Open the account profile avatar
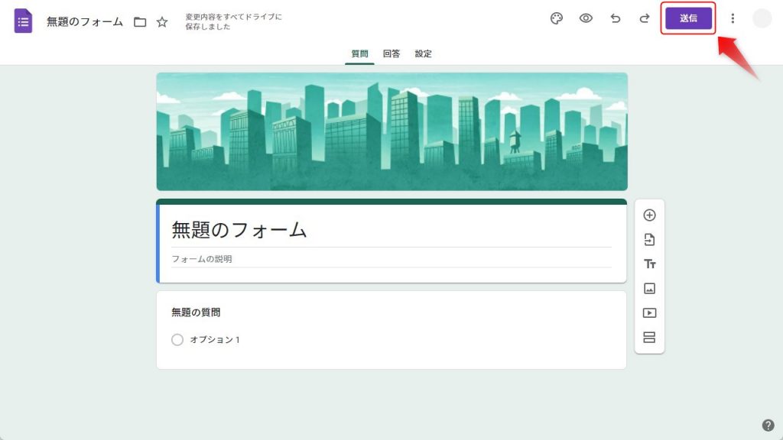 click(762, 18)
